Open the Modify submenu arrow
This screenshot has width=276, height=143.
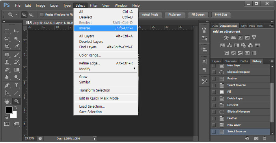point(134,68)
